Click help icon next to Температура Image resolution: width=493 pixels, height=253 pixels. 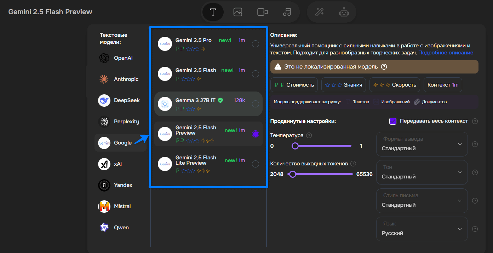[x=309, y=135]
